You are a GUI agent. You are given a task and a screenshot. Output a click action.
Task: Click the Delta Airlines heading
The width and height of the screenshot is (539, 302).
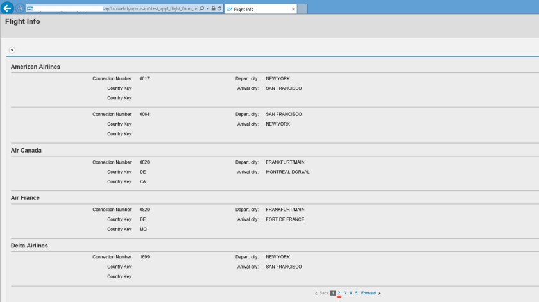[x=30, y=246]
